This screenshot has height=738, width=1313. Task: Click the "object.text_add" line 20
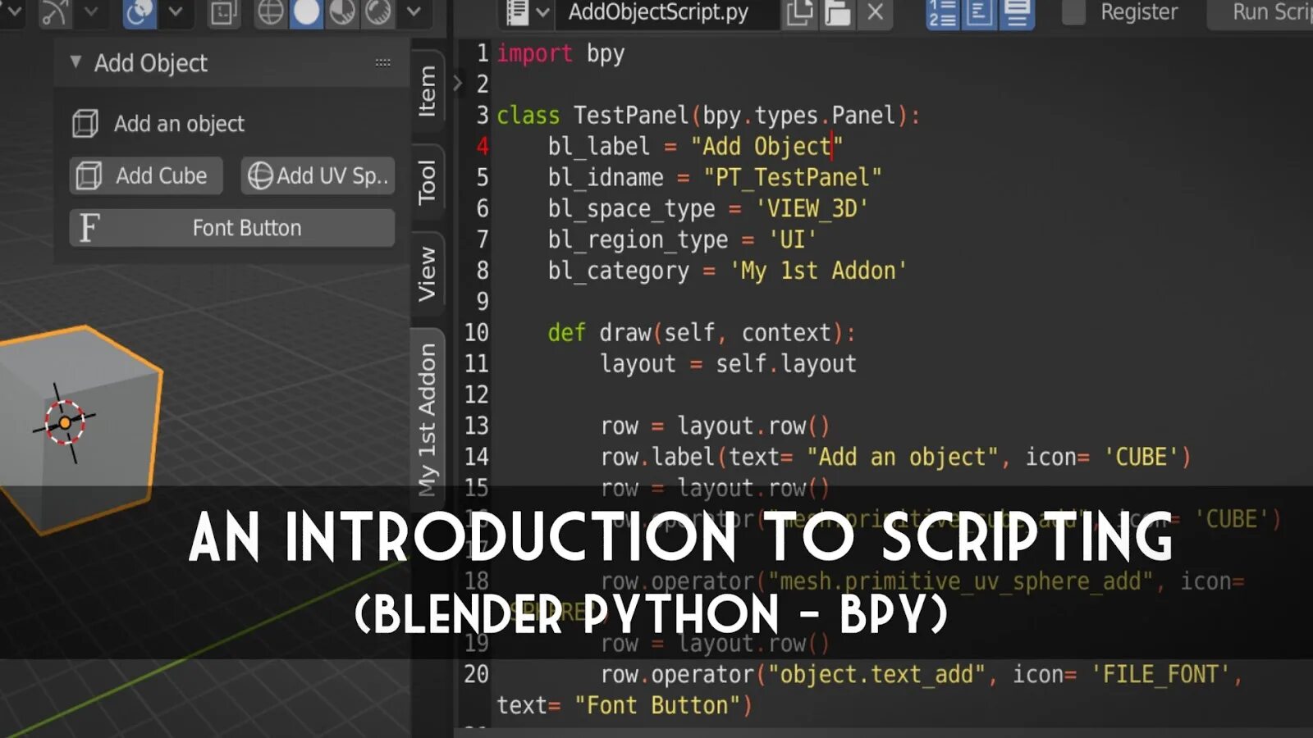922,675
